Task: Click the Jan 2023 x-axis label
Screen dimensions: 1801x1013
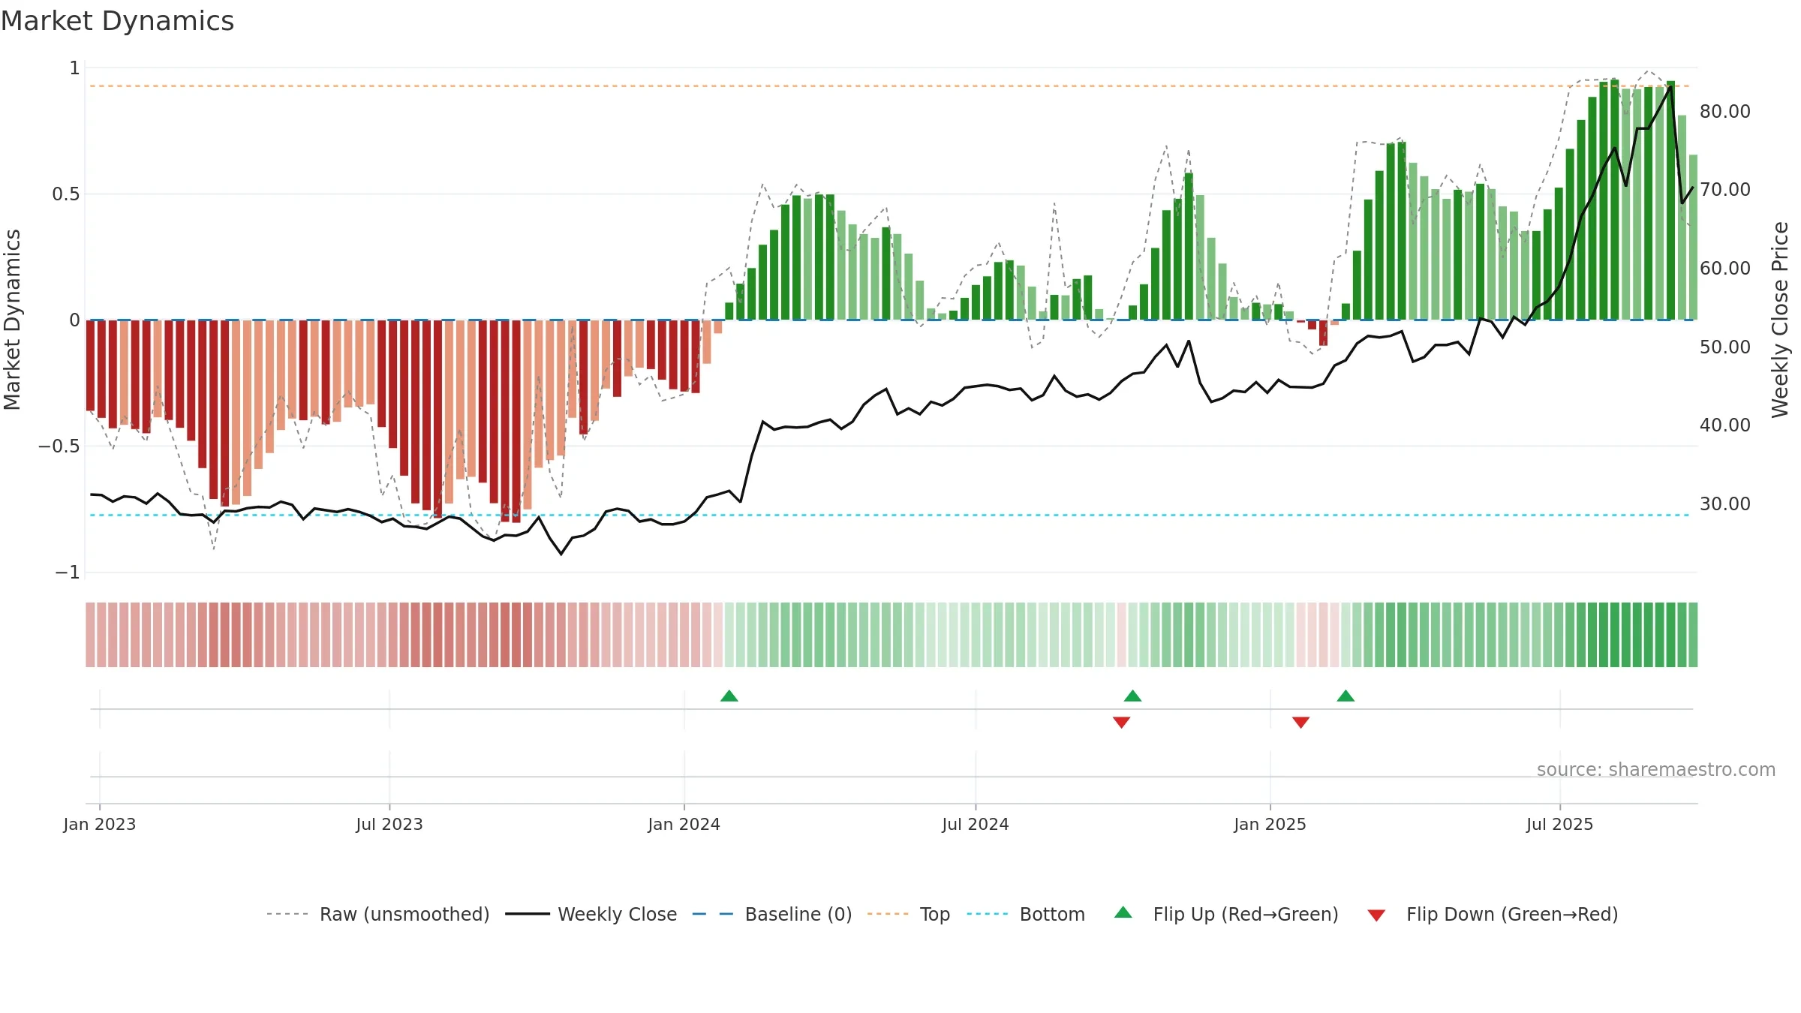Action: pyautogui.click(x=100, y=824)
